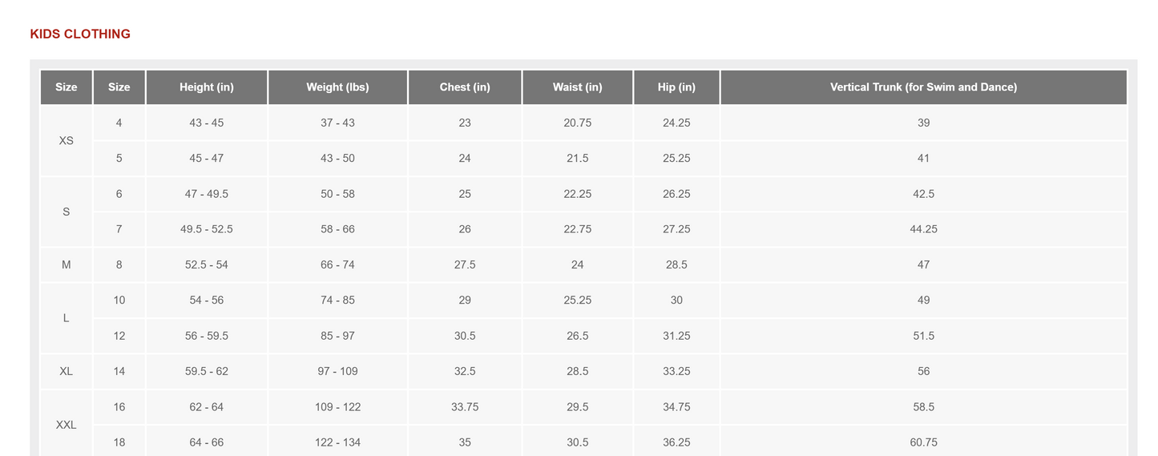Screen dimensions: 1158x456
Task: Click the waist value 20.75
Action: tap(577, 123)
